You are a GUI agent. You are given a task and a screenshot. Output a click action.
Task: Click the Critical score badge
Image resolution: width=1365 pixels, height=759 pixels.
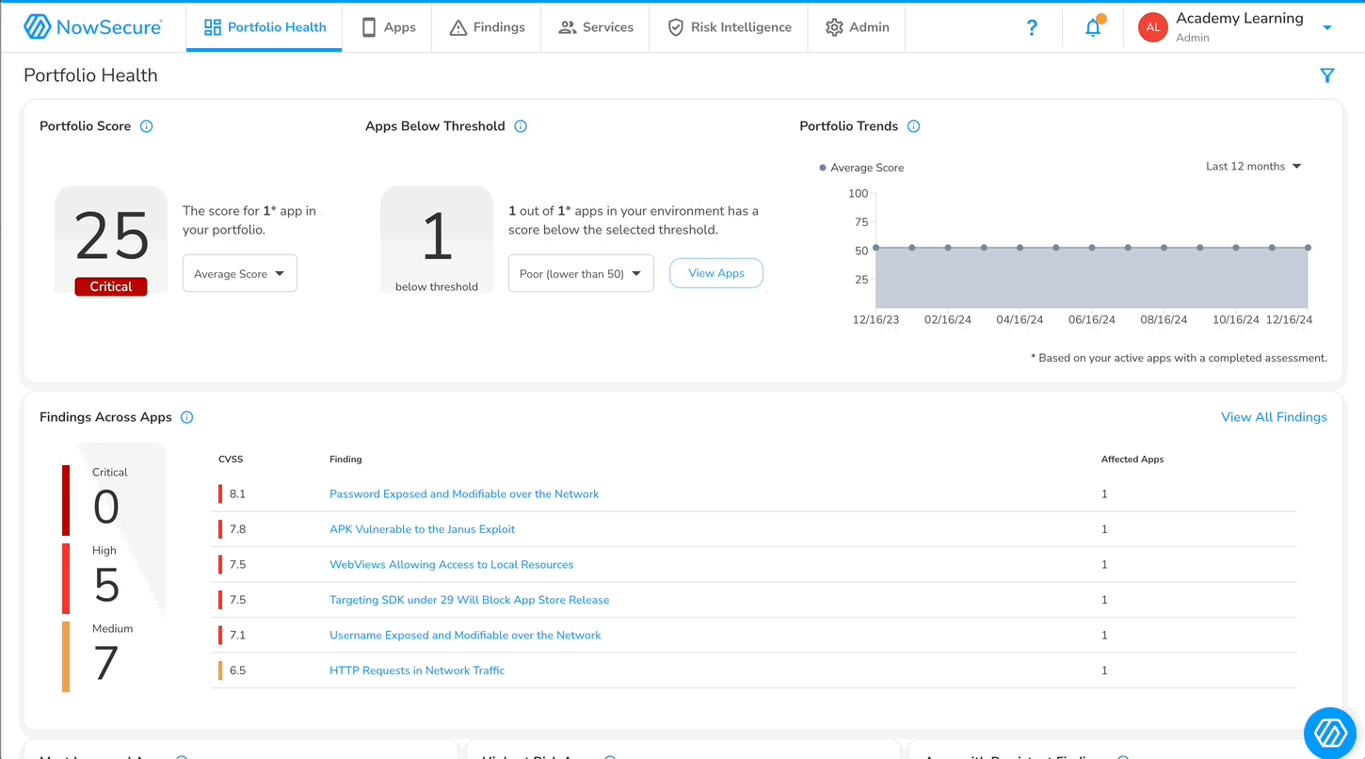coord(111,286)
